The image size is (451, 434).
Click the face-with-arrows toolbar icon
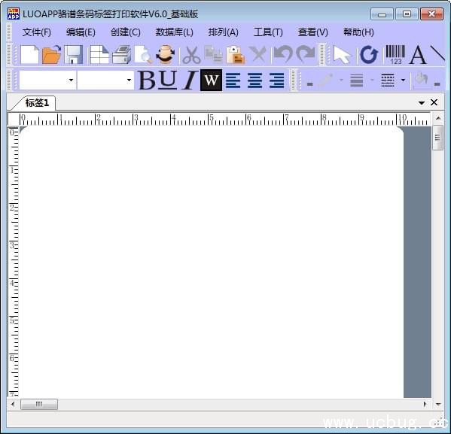[x=166, y=55]
